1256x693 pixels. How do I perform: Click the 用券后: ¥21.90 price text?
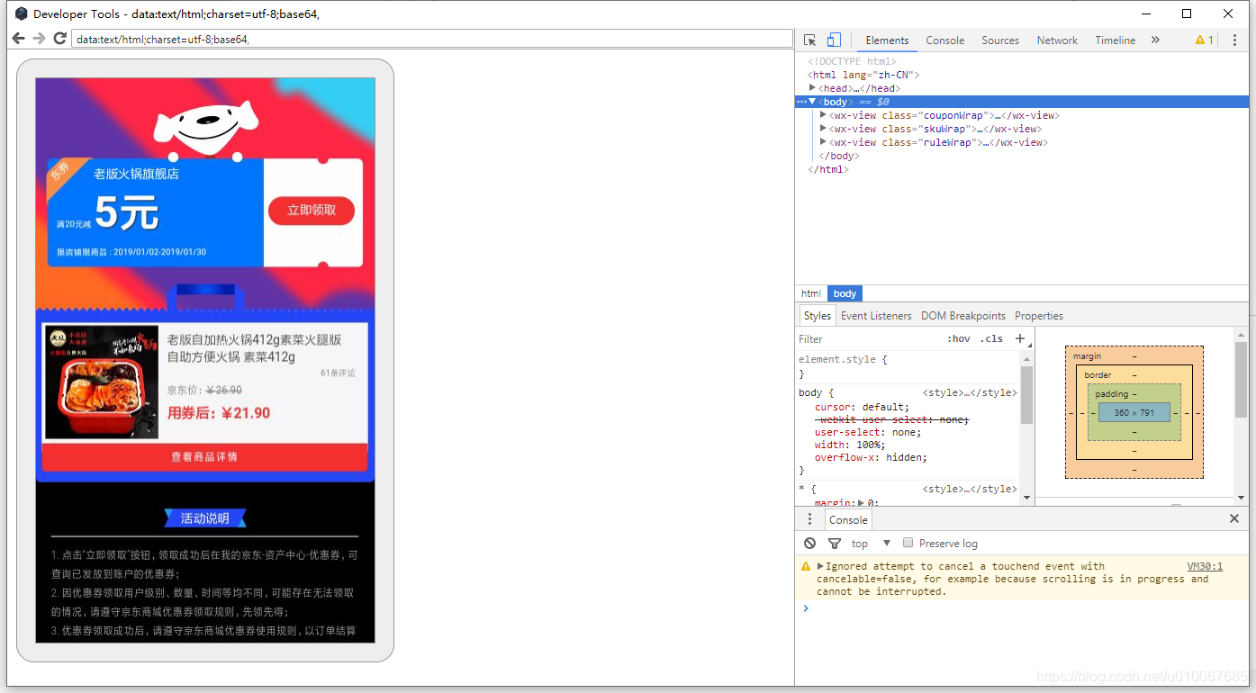click(x=219, y=413)
